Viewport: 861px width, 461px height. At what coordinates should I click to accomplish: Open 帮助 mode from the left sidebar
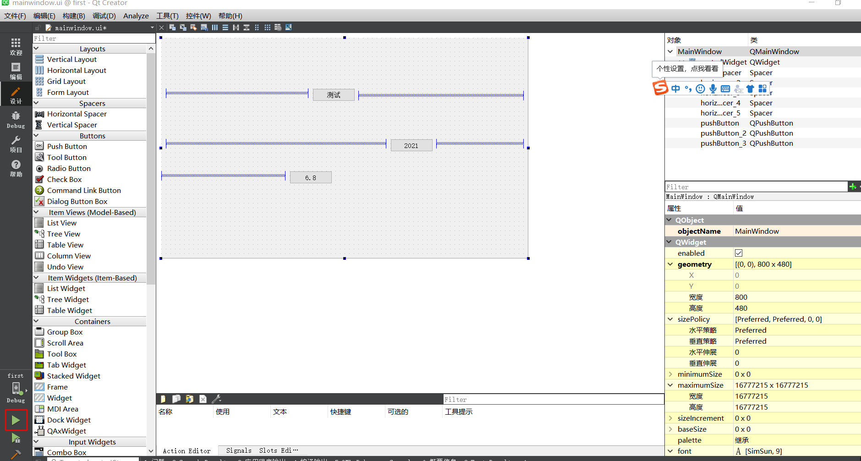pos(16,168)
